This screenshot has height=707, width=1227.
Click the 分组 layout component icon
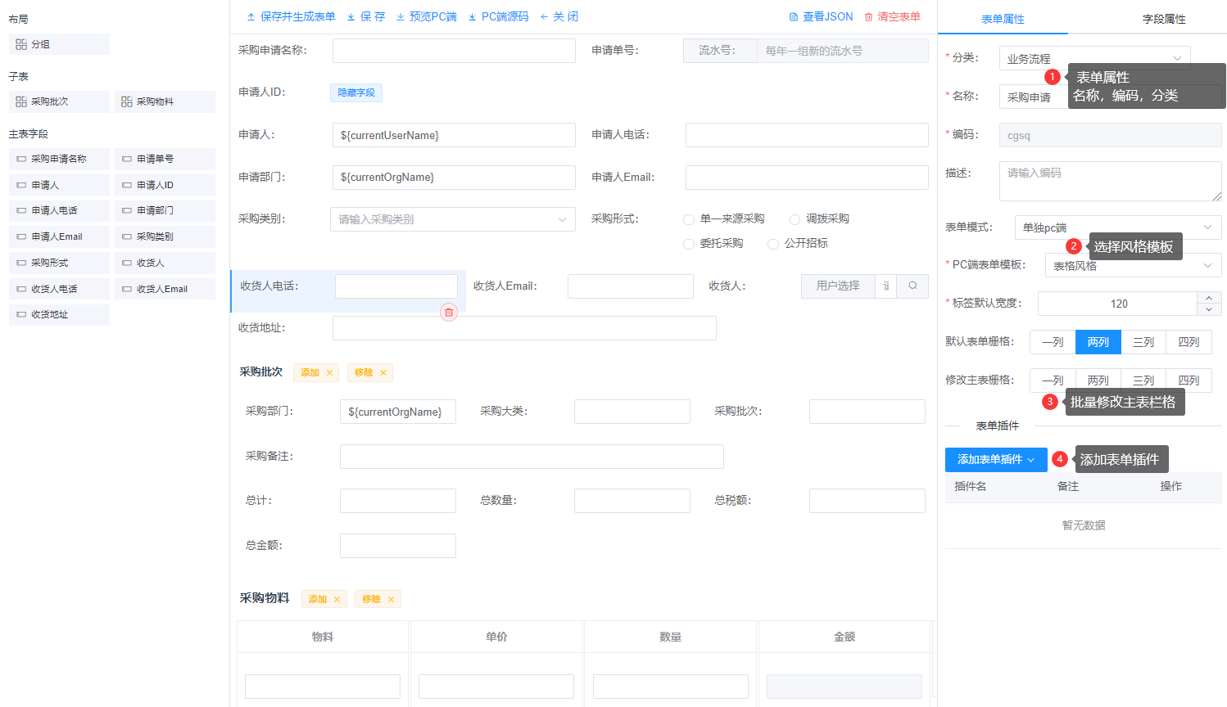click(21, 44)
